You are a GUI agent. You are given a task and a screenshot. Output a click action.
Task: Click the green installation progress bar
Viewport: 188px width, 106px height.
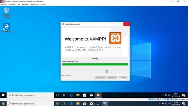point(95,64)
